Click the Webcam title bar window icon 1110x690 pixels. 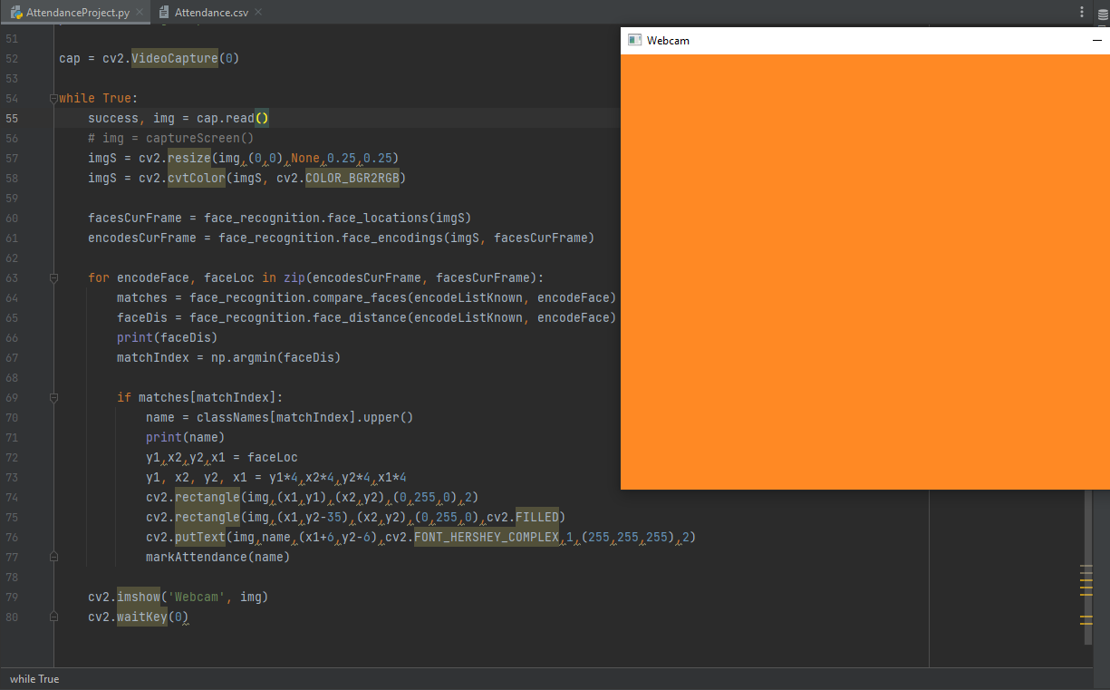(x=632, y=40)
